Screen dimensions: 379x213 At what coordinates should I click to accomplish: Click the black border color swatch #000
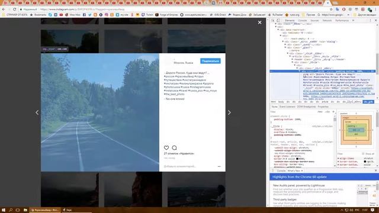[297, 159]
